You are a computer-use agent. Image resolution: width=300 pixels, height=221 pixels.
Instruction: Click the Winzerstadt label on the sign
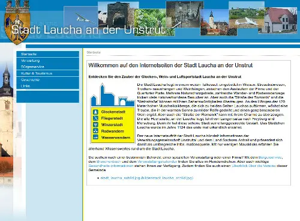112,124
